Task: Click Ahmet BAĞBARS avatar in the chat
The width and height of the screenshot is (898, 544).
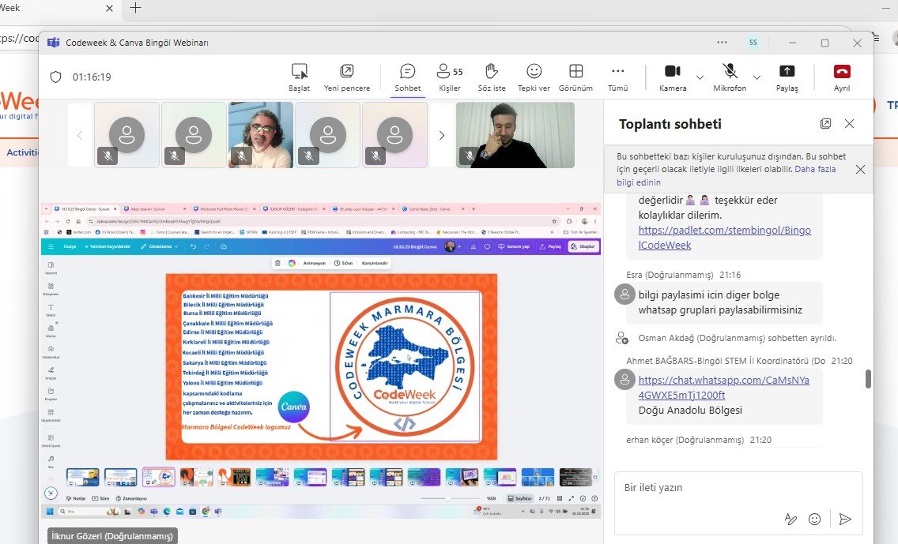Action: click(x=624, y=379)
